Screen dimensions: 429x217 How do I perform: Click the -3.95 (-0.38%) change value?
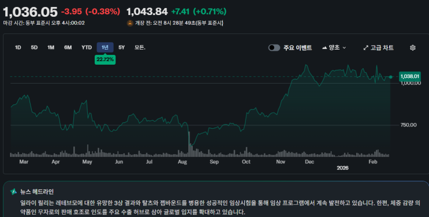pyautogui.click(x=91, y=12)
